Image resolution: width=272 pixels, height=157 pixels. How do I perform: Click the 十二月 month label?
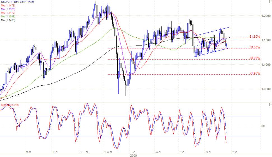click(x=108, y=152)
